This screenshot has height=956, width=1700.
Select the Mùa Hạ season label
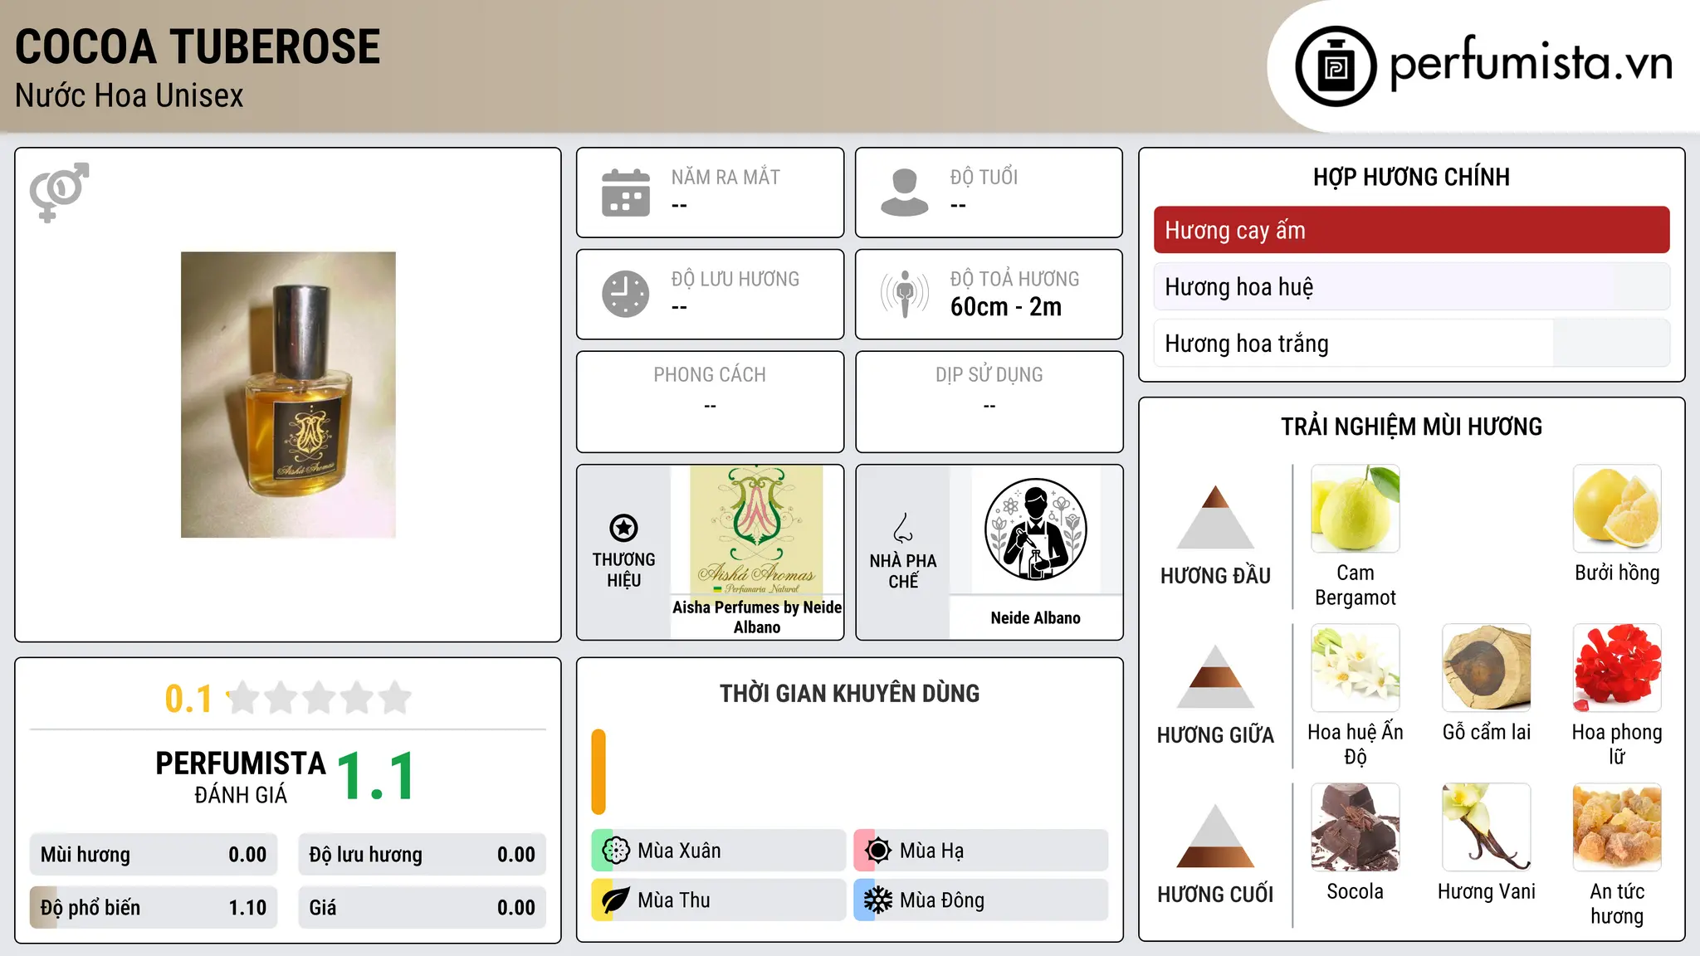(931, 851)
